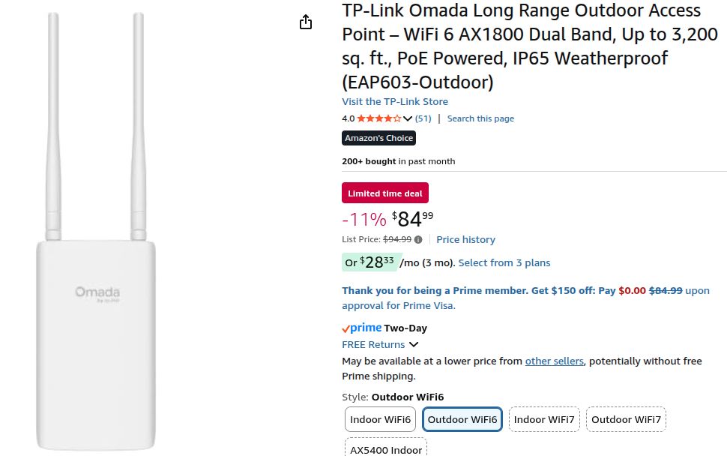Select the Indoor WiFi6 style option

pyautogui.click(x=381, y=420)
